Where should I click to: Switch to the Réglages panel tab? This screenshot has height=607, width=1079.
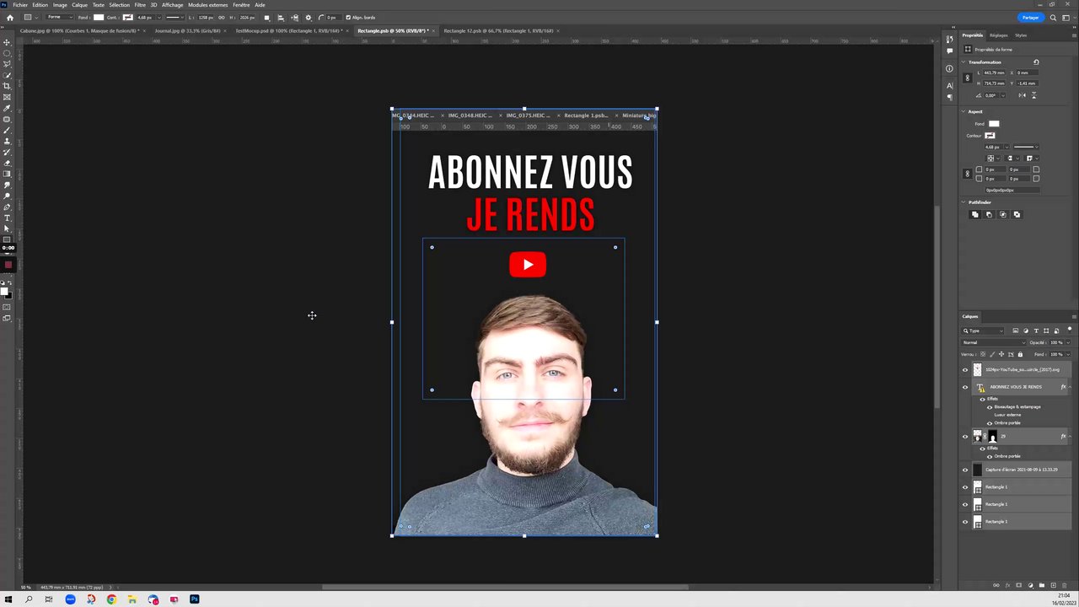click(x=999, y=35)
